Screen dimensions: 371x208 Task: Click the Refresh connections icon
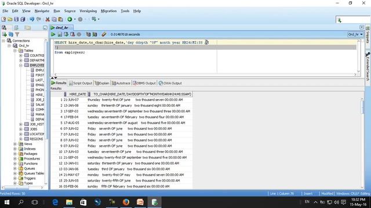click(x=10, y=35)
